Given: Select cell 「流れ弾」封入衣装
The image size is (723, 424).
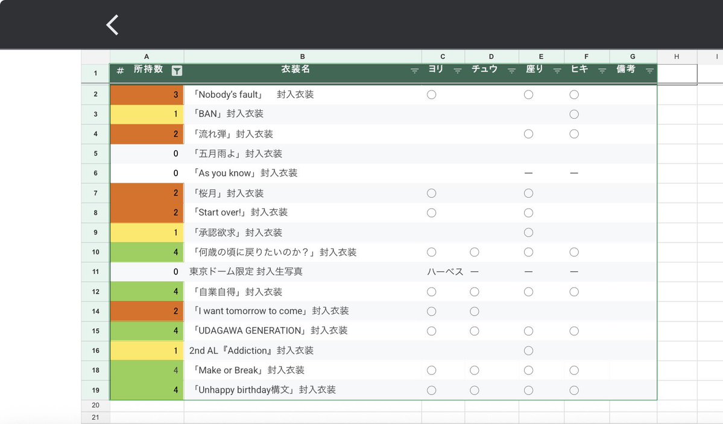Looking at the screenshot, I should coord(303,134).
